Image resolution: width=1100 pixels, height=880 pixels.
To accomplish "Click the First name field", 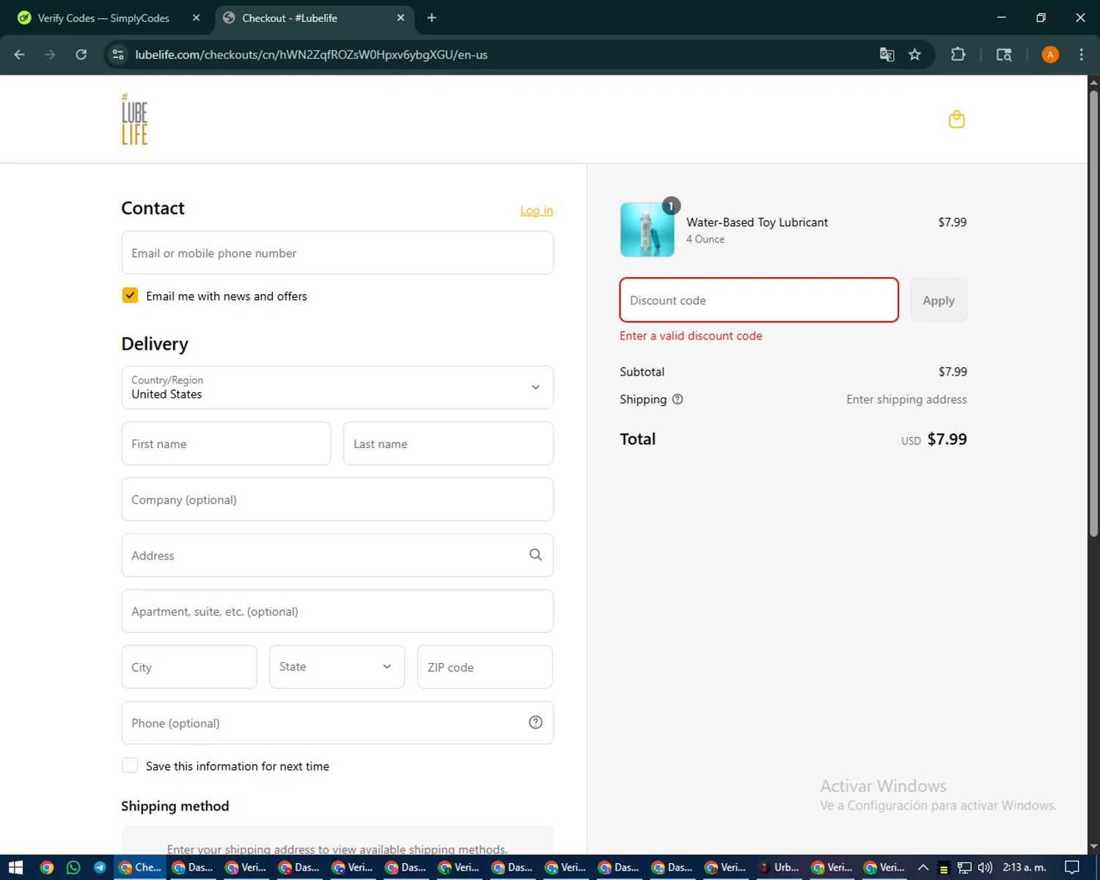I will 226,443.
